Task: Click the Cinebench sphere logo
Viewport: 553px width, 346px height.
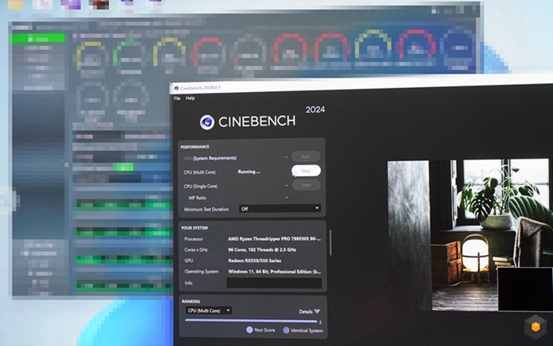Action: 207,121
